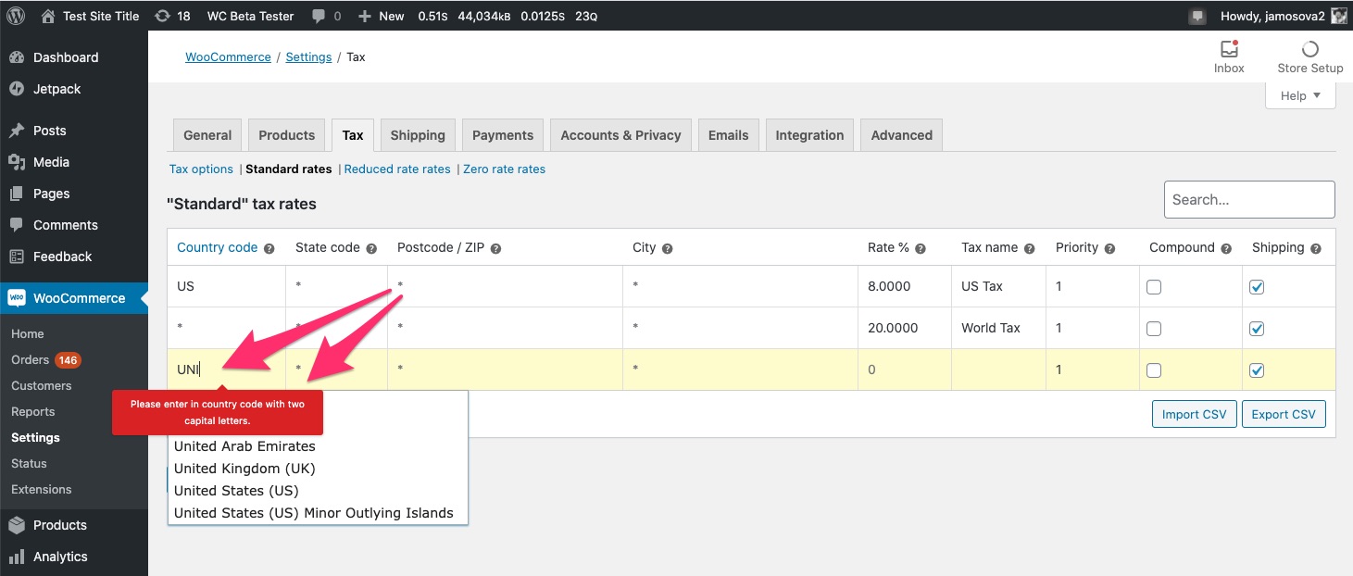The image size is (1353, 576).
Task: Uncheck Shipping for the US Tax row
Action: point(1257,287)
